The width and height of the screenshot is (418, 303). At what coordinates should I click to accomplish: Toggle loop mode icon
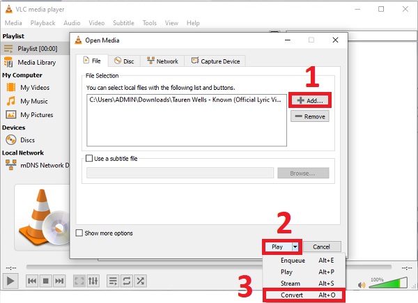click(127, 281)
